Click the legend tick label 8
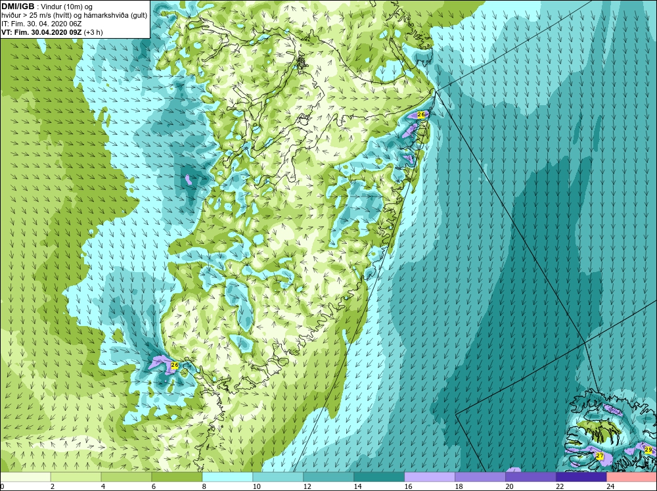This screenshot has width=657, height=491. 204,486
